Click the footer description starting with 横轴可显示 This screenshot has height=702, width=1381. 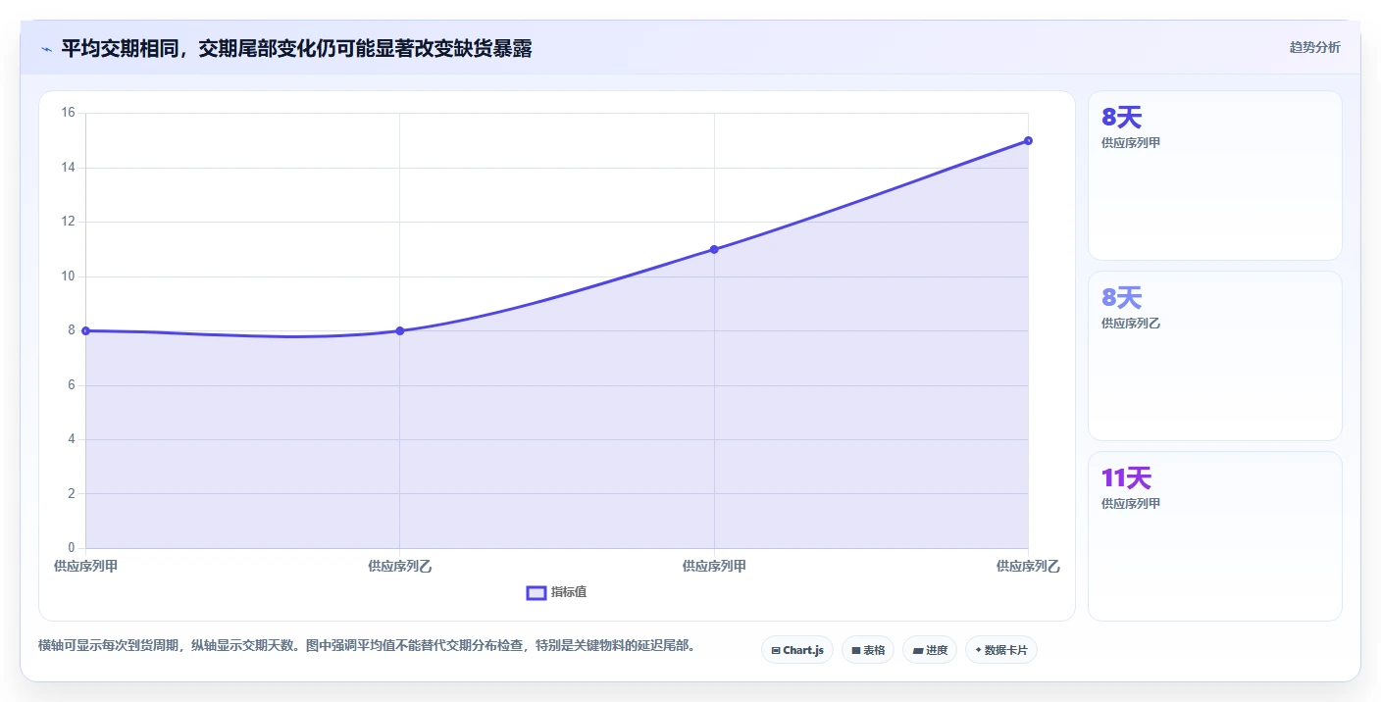pos(367,645)
